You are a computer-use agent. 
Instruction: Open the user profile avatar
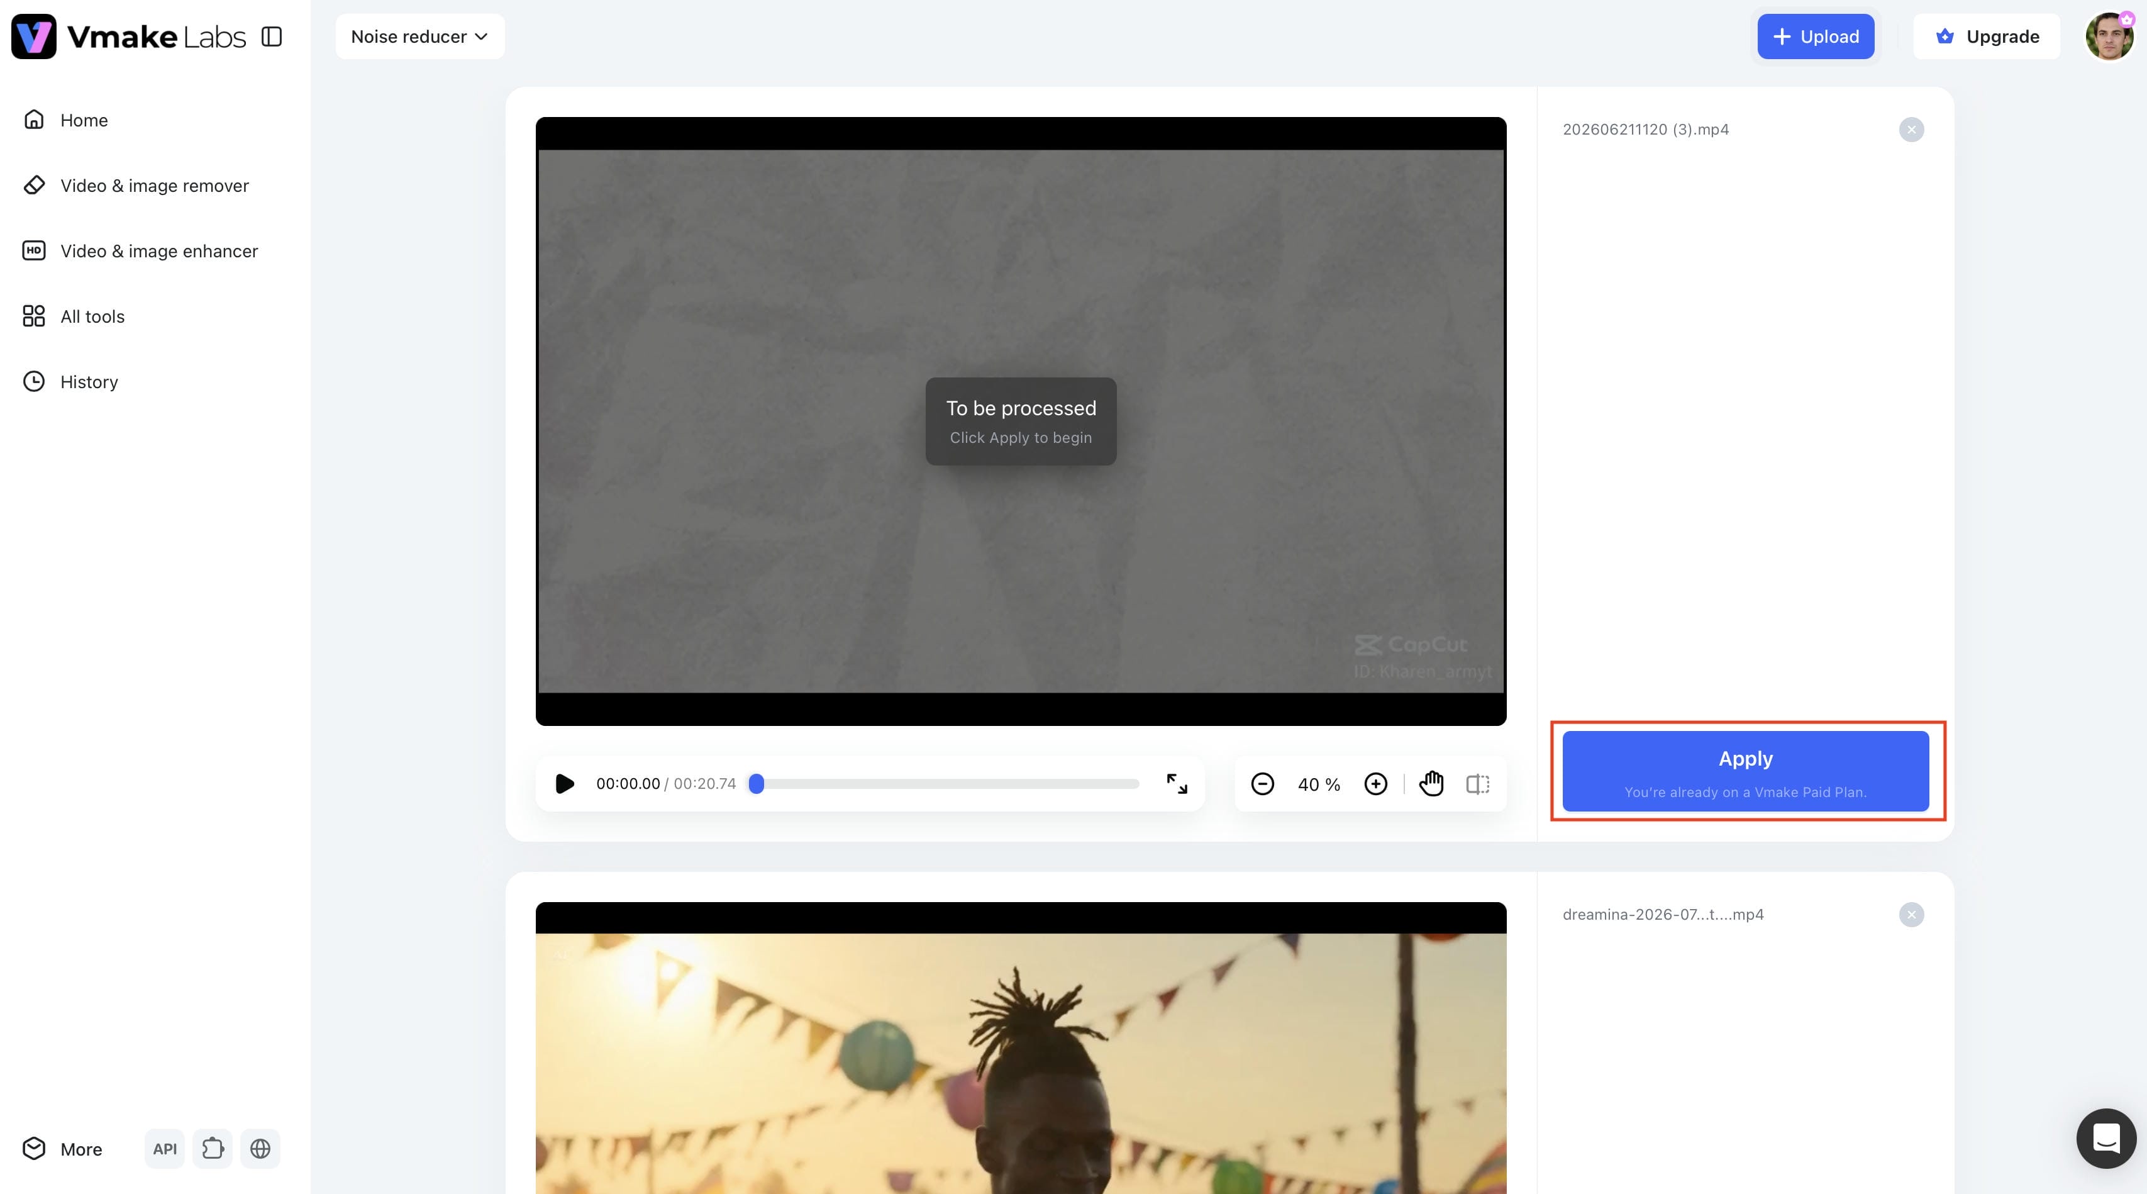(2109, 36)
